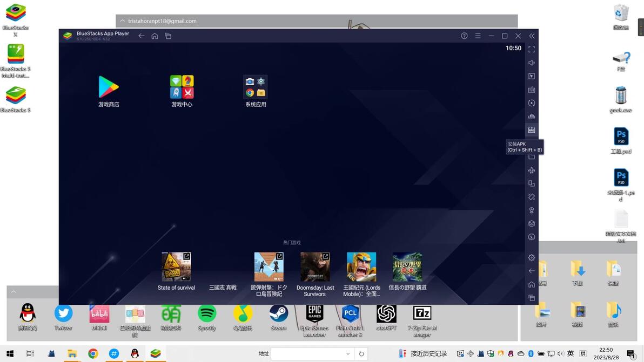This screenshot has width=644, height=362.
Task: Click the diagonal eraser-shaped sidebar icon
Action: (532, 197)
